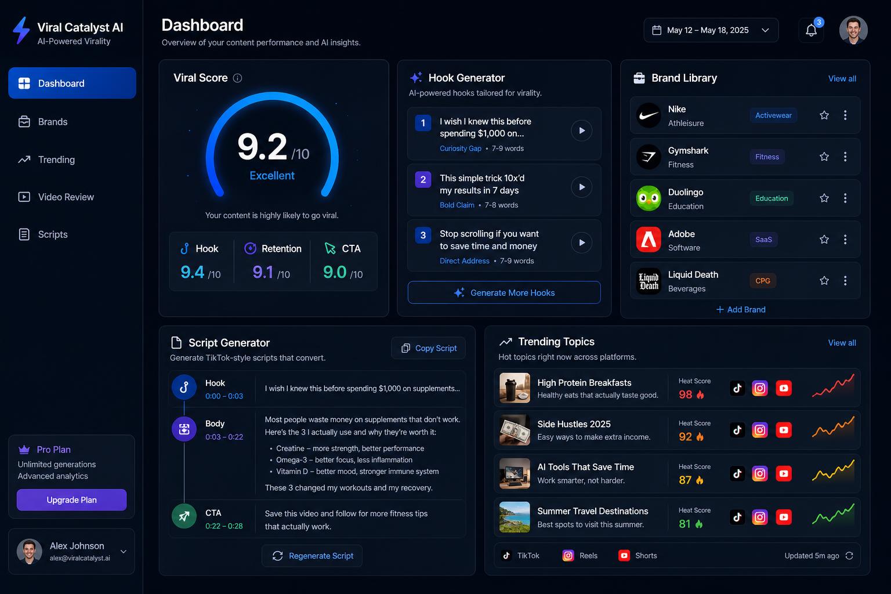891x594 pixels.
Task: Click the Curiosity Gap hook label
Action: click(461, 148)
